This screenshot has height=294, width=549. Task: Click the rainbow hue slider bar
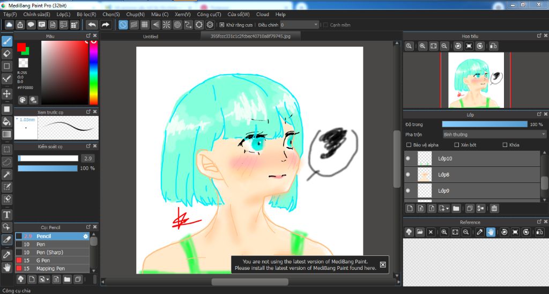[x=93, y=72]
